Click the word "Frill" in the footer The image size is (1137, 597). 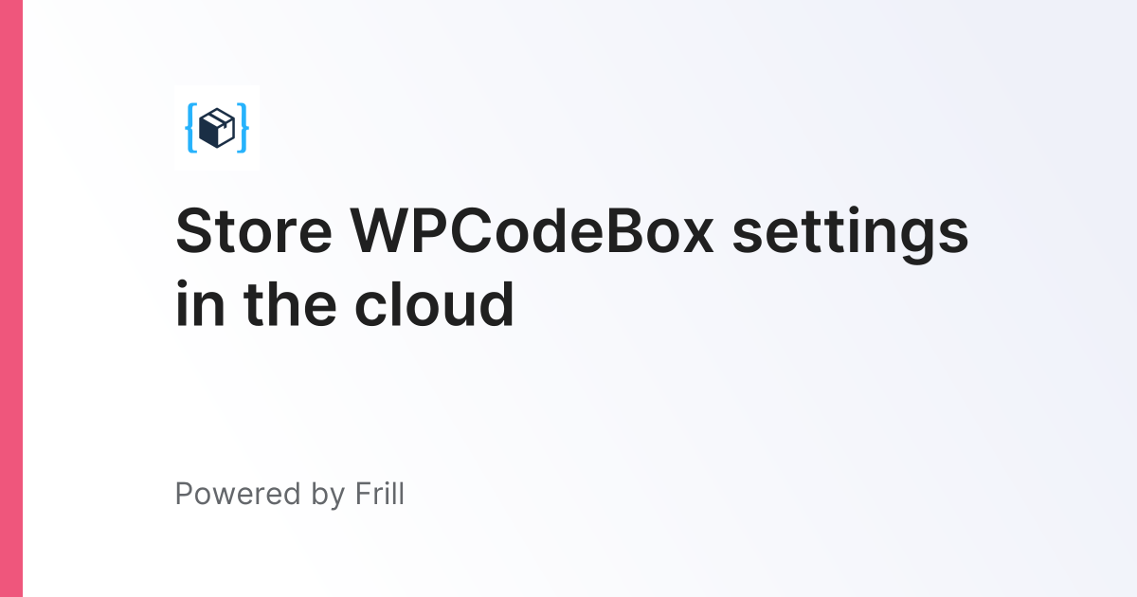(379, 493)
